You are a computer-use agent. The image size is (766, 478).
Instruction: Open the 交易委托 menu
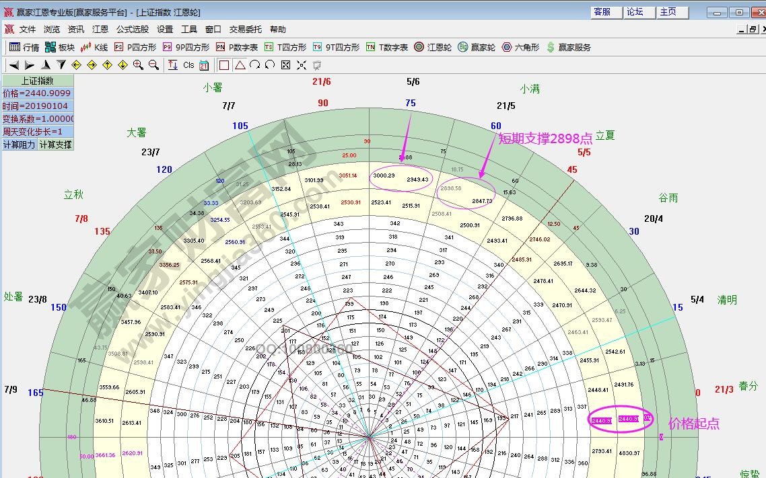coord(246,30)
